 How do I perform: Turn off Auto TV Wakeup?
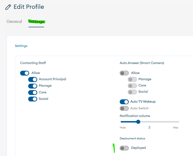click(124, 102)
